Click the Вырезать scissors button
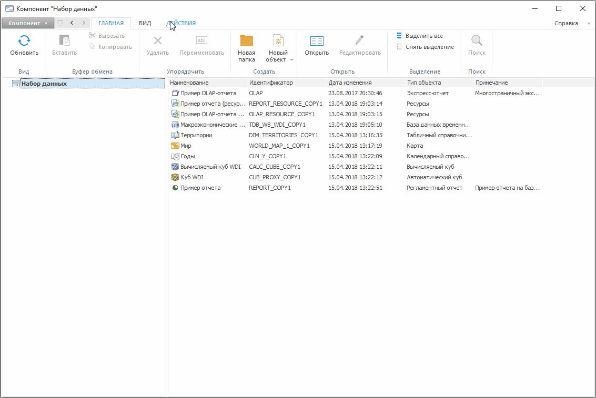 coord(107,36)
